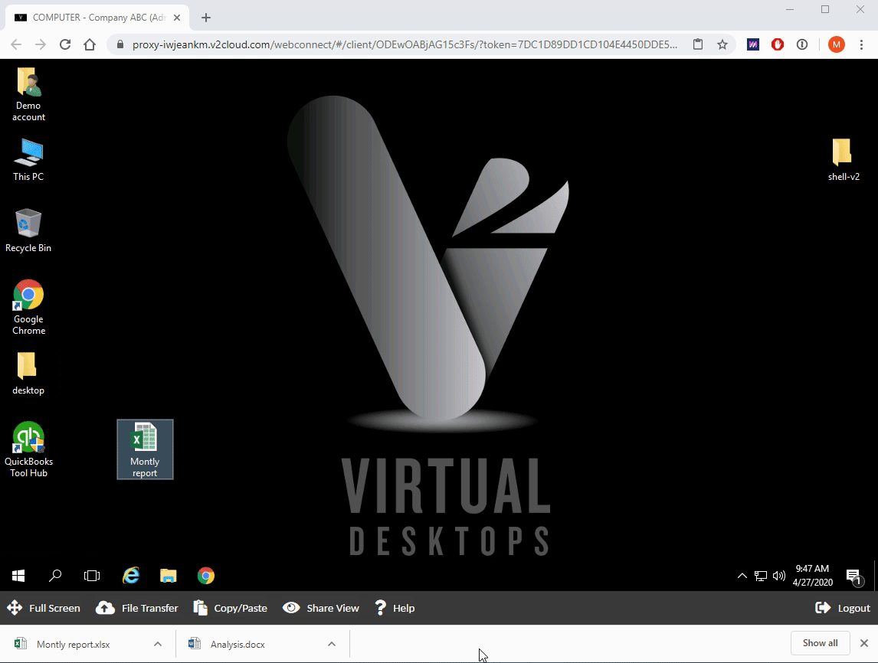This screenshot has width=878, height=663.
Task: Open File Transfer in the V2 Cloud toolbar
Action: [136, 608]
